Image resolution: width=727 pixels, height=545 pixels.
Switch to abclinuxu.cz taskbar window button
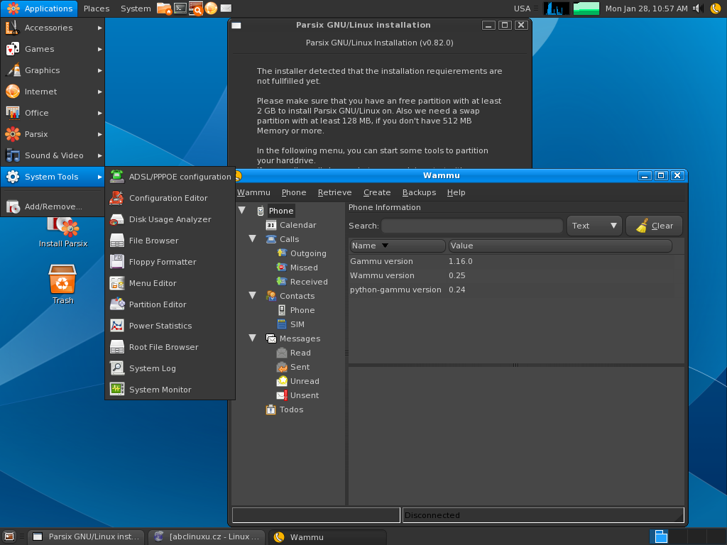pos(207,536)
